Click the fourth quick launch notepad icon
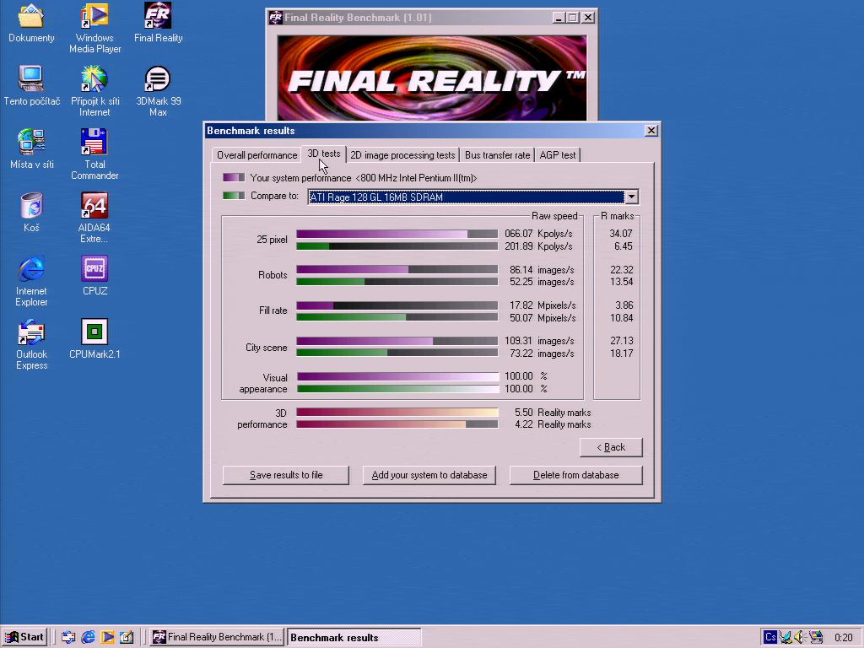The image size is (864, 648). tap(127, 637)
